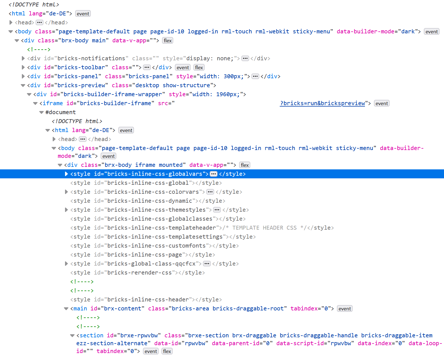Toggle flex badge on bricks-toolbar div
Image resolution: width=444 pixels, height=355 pixels.
click(x=199, y=68)
